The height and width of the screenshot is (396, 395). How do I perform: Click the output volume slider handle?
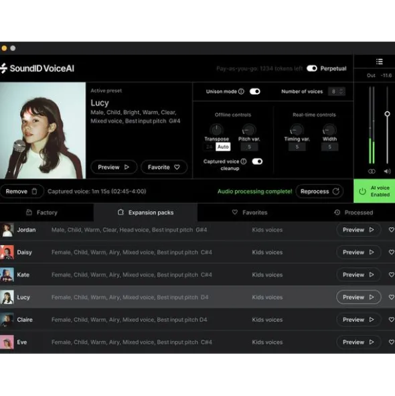(387, 114)
